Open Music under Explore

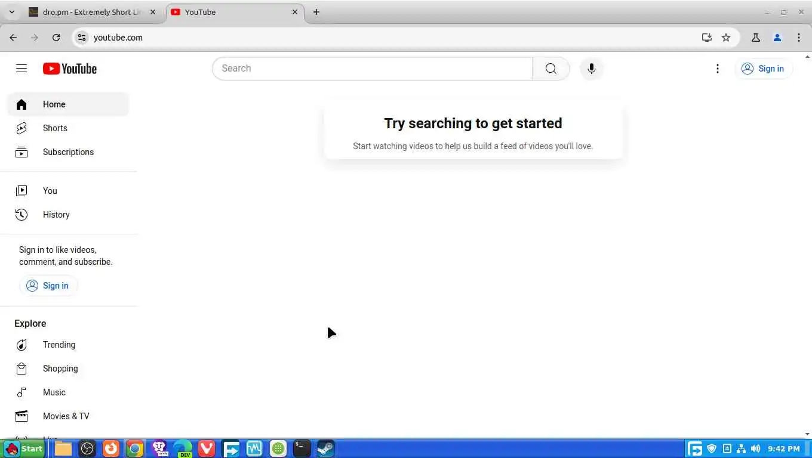coord(68,392)
